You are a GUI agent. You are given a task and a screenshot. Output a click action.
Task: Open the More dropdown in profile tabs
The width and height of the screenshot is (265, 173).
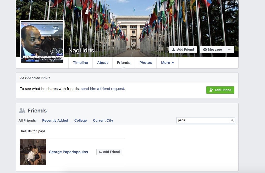coord(167,63)
